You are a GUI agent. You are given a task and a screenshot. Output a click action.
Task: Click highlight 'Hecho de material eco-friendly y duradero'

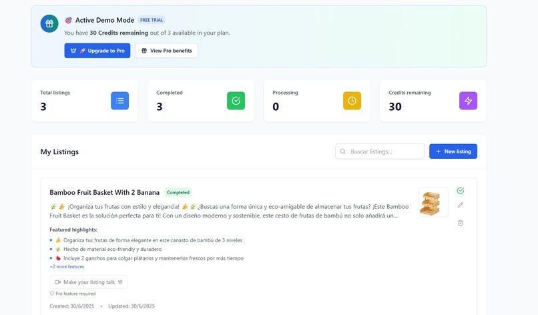point(113,249)
